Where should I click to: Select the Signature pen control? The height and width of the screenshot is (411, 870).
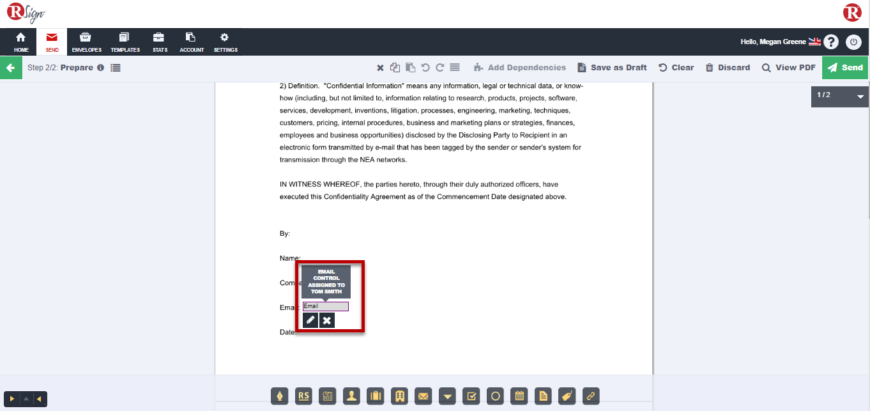pyautogui.click(x=280, y=396)
